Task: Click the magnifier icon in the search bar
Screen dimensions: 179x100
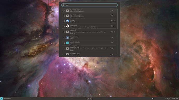Action: pos(64,5)
